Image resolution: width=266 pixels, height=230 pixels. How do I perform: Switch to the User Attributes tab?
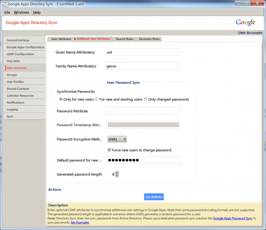60,39
